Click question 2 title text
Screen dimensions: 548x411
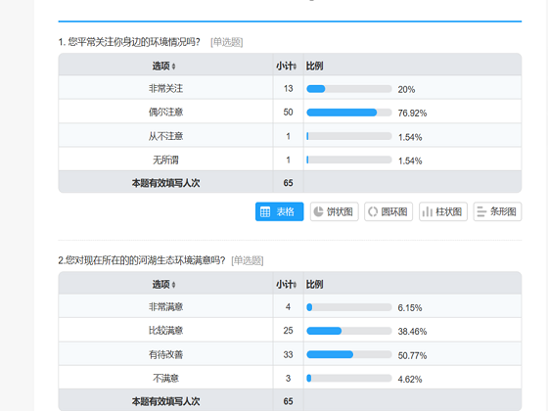(x=142, y=260)
